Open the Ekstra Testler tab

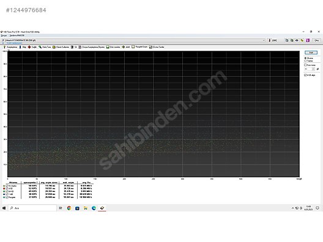157,47
